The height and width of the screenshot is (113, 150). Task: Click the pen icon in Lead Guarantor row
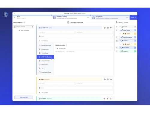(x=122, y=37)
